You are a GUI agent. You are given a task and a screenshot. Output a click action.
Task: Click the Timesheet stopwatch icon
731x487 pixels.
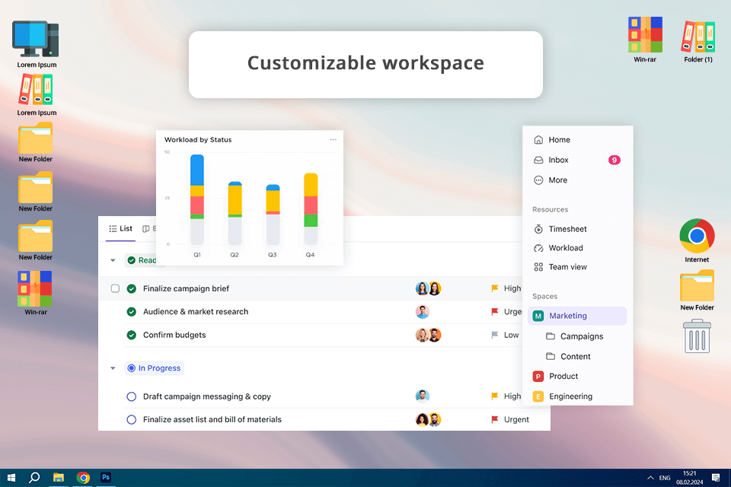[x=538, y=229]
